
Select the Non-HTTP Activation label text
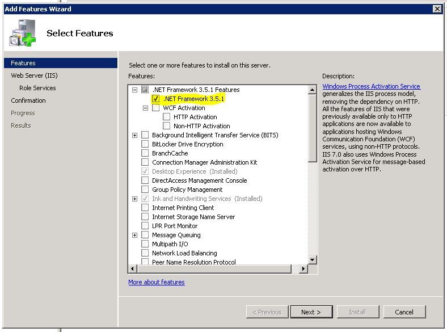click(202, 126)
